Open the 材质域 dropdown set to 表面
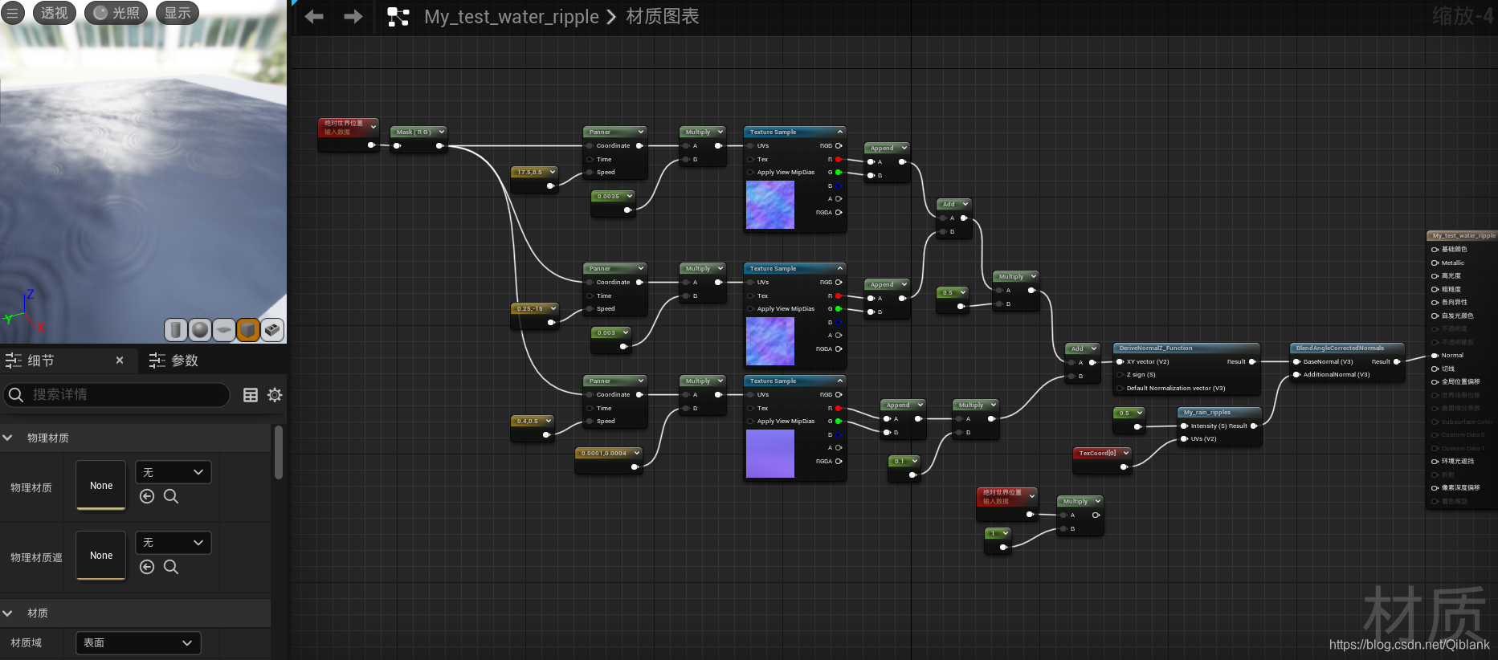1498x660 pixels. click(x=138, y=643)
